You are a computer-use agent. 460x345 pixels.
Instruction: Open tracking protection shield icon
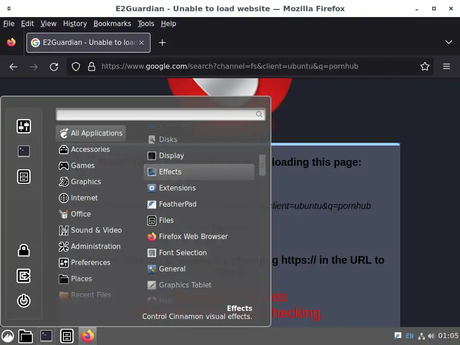pos(76,66)
